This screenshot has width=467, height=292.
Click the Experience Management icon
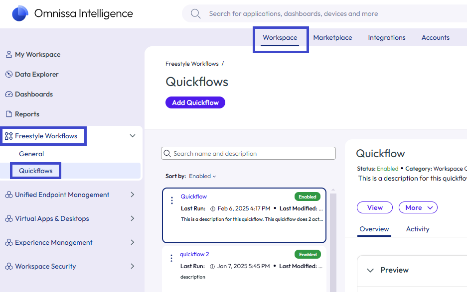point(9,242)
